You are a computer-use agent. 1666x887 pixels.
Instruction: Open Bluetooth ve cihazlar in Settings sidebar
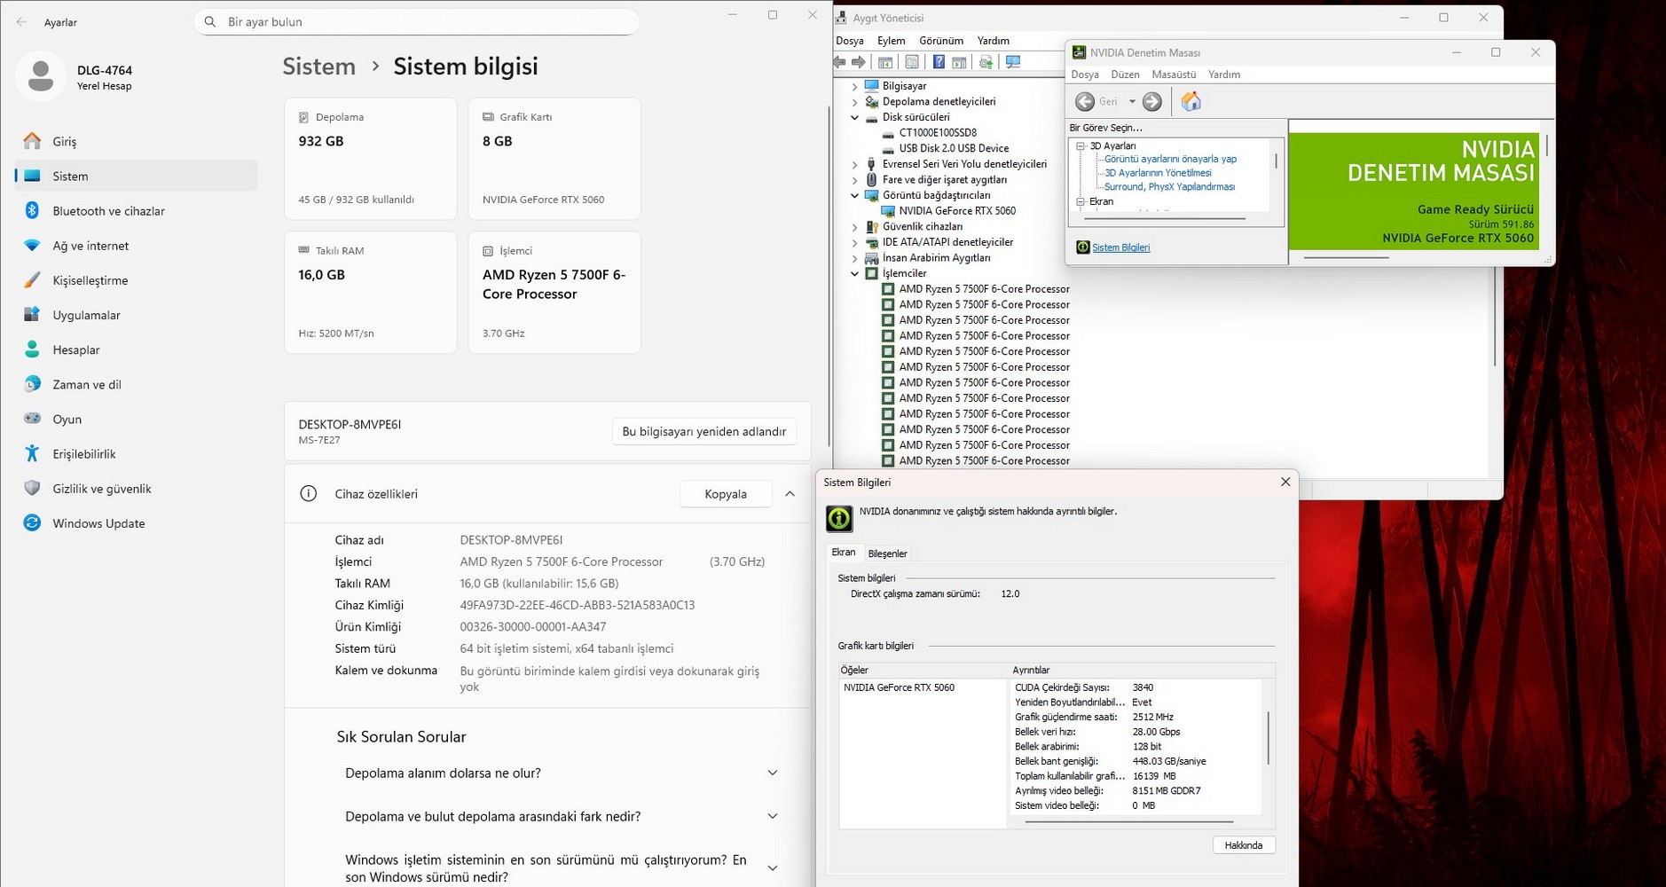[x=108, y=211]
